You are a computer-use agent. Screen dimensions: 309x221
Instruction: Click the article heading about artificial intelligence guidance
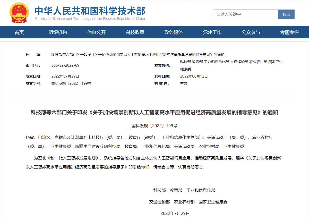tap(154, 112)
